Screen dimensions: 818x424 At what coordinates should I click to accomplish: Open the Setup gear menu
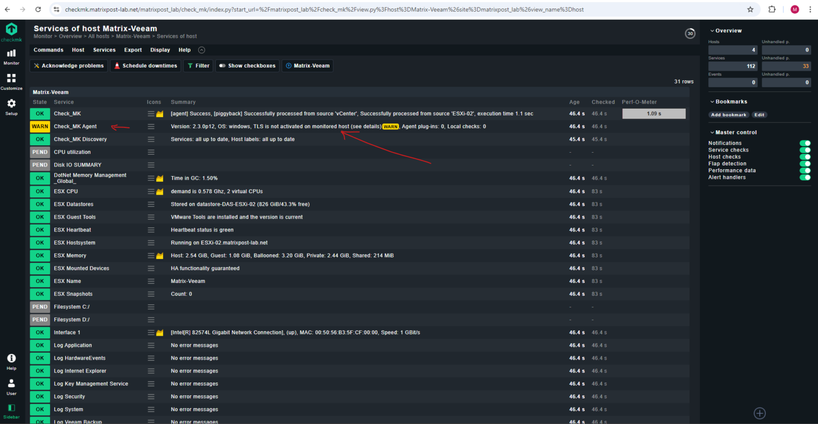point(11,107)
